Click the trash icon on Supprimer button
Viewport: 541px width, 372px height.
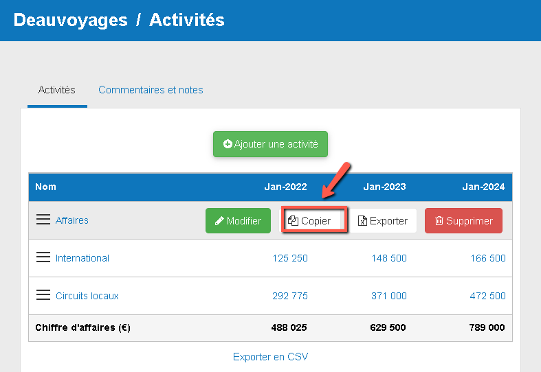(x=439, y=221)
